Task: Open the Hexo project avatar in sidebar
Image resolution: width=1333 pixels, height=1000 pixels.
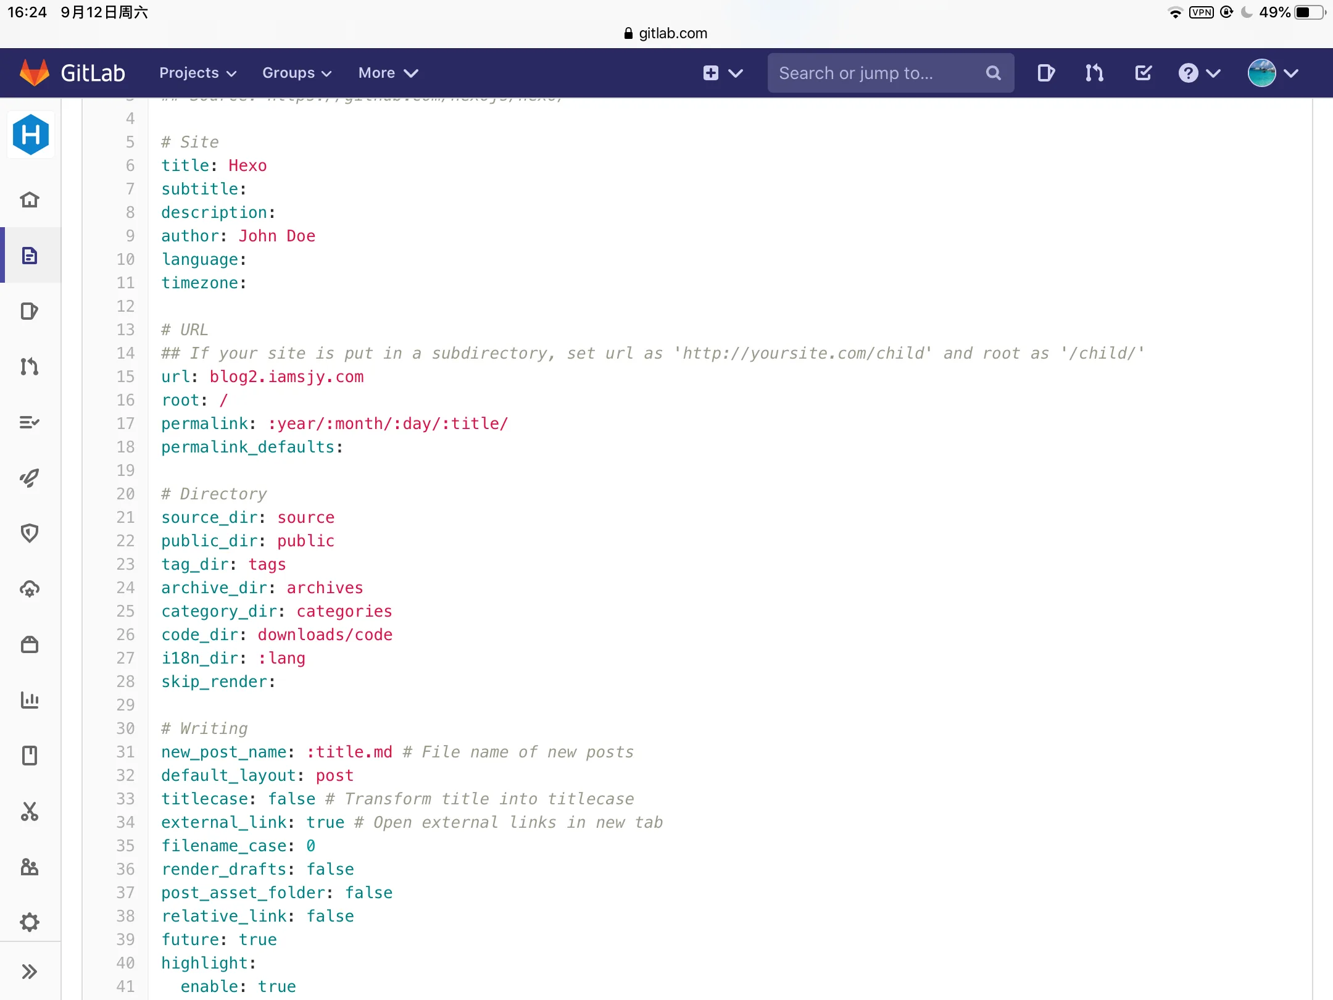Action: pos(30,135)
